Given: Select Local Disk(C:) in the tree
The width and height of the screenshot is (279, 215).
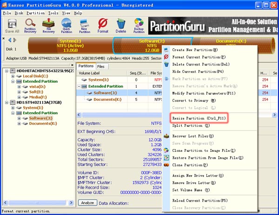Looking at the screenshot, I should pos(35,76).
